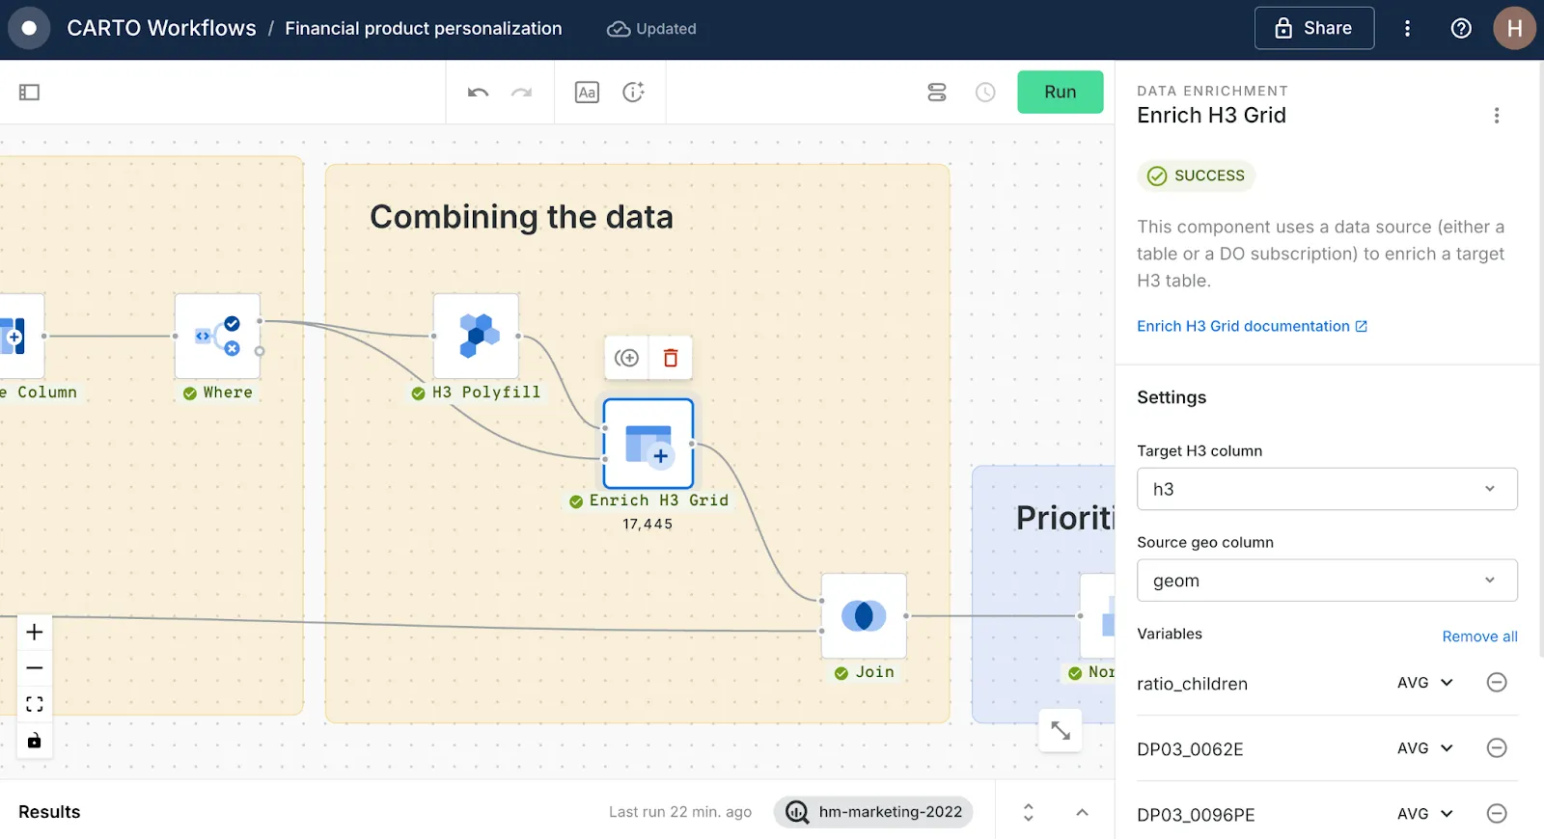Delete the selected node with trash icon
Viewport: 1544px width, 839px height.
click(671, 359)
